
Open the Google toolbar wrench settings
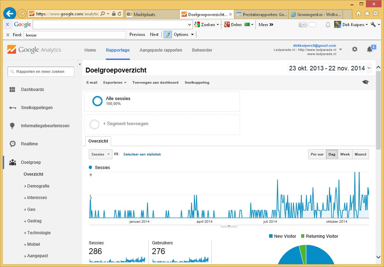click(374, 24)
